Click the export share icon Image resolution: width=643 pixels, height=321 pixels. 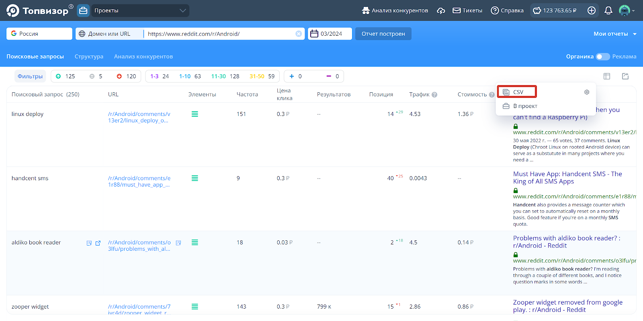coord(625,76)
